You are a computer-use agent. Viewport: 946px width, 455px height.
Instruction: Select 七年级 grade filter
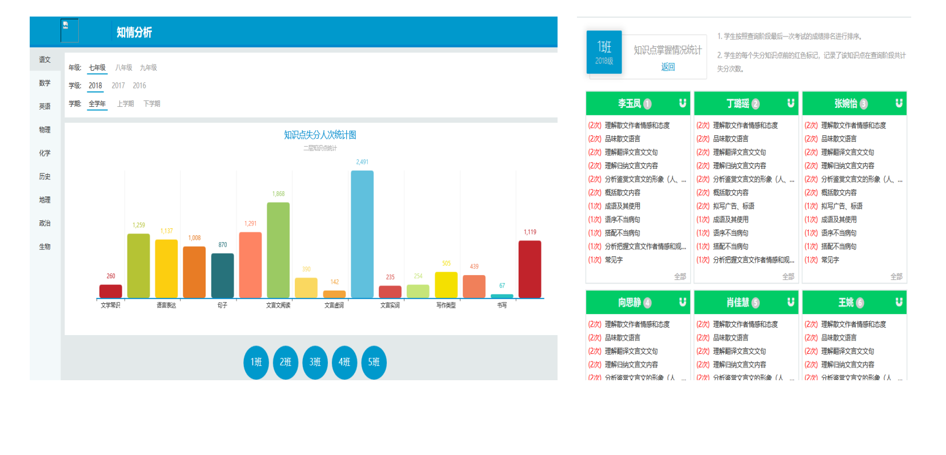[x=97, y=67]
